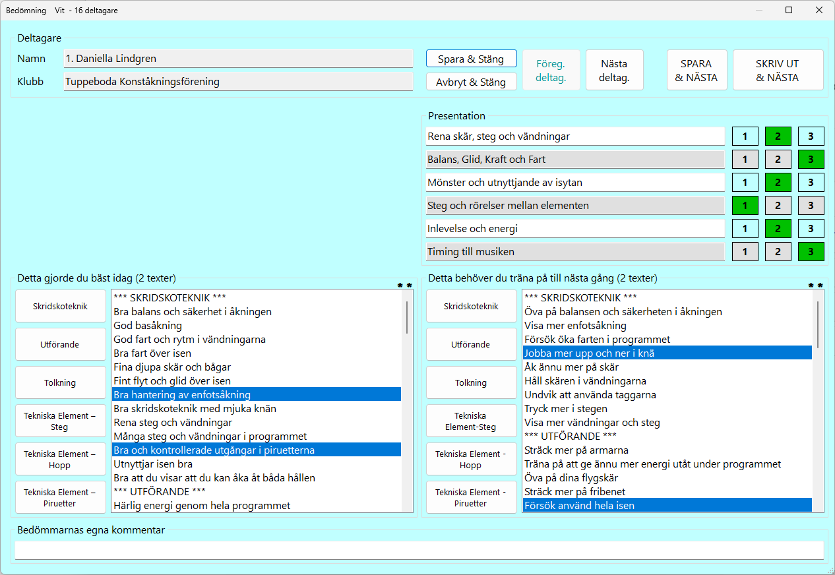Open Tekniska Element - Hopp in training-needs list
Viewport: 835px width, 575px height.
[472, 459]
